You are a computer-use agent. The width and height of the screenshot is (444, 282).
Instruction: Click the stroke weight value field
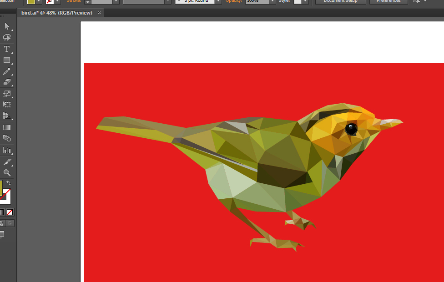(102, 1)
